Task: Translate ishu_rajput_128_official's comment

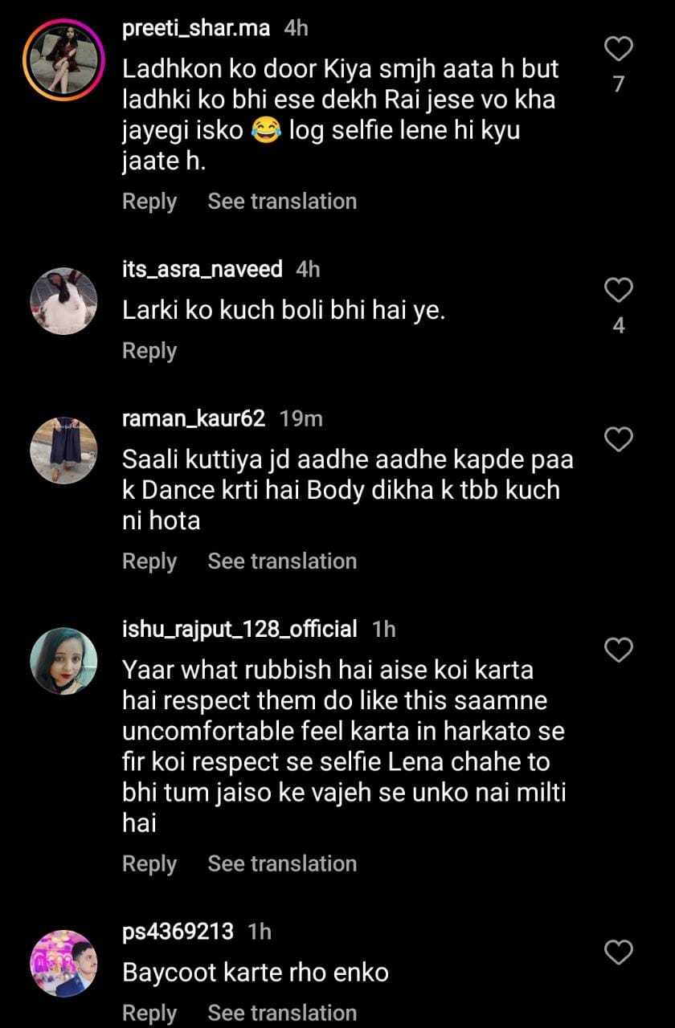Action: pos(282,864)
